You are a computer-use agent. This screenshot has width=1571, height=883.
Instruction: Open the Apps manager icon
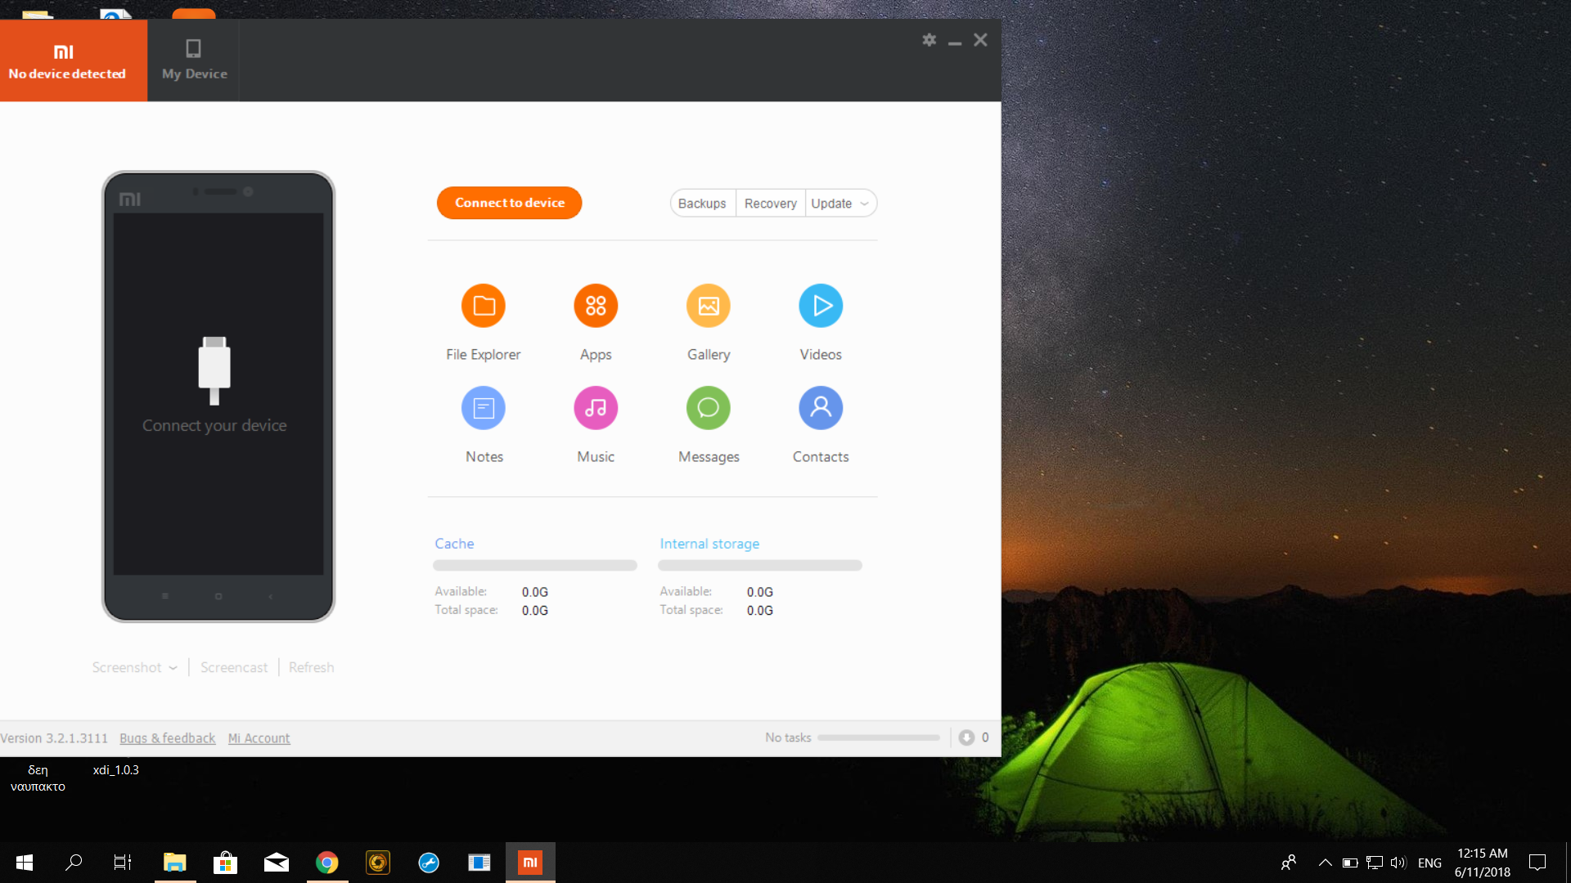coord(596,306)
